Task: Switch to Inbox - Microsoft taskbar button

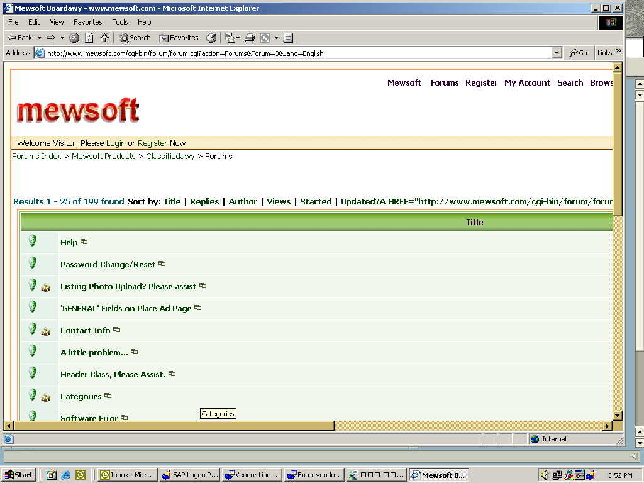Action: click(x=128, y=475)
